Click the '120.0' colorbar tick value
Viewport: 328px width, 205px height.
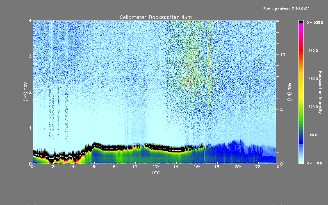pos(313,107)
